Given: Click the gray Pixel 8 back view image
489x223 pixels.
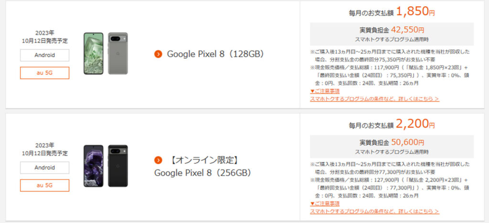Looking at the screenshot, I should coord(118,53).
